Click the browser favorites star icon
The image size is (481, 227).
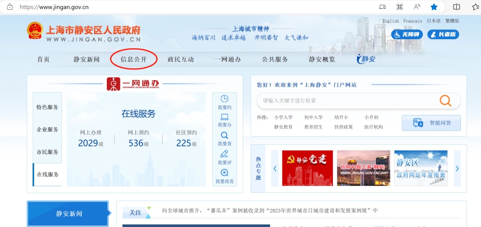click(434, 7)
